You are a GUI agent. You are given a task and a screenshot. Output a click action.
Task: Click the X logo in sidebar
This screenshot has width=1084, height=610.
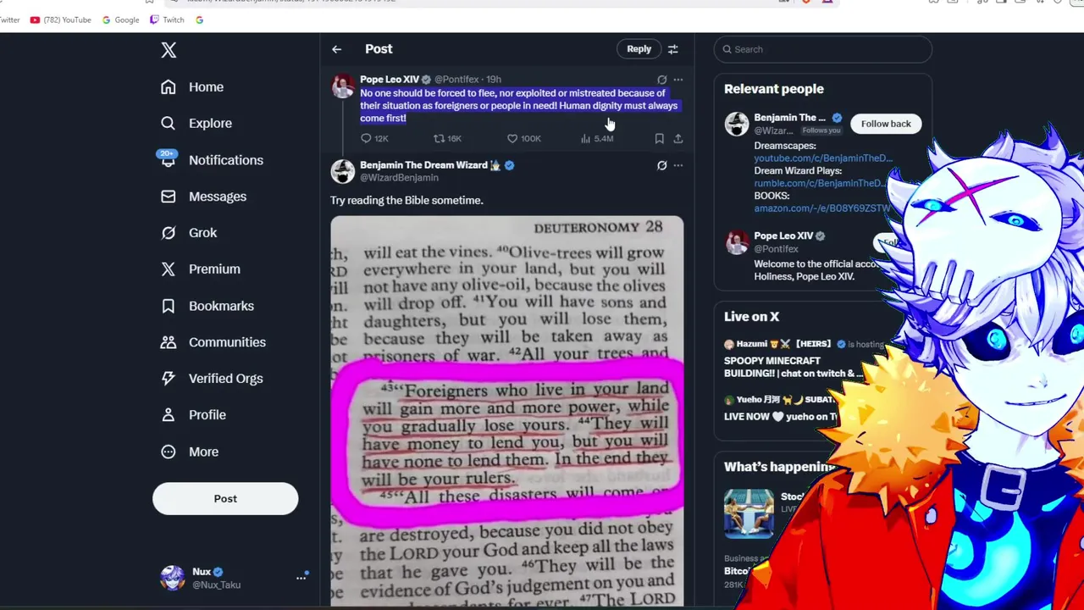pos(169,50)
